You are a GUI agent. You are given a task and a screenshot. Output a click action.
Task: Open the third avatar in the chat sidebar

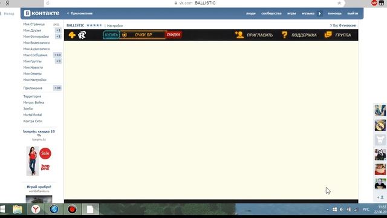[380, 140]
